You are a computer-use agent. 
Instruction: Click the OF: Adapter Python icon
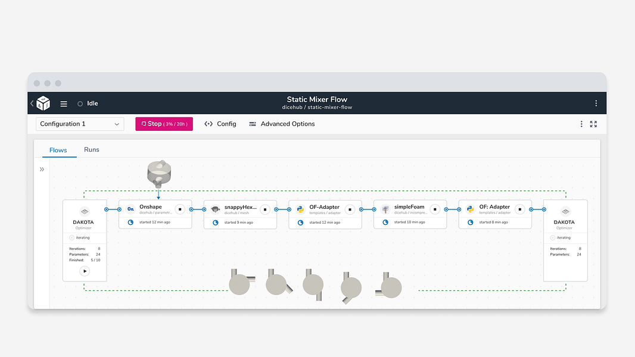(x=470, y=209)
